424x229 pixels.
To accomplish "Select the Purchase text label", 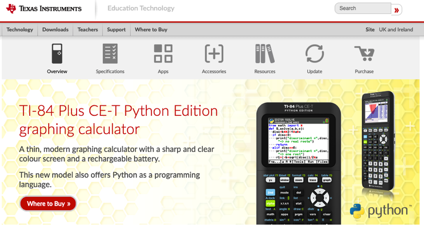I will point(364,72).
